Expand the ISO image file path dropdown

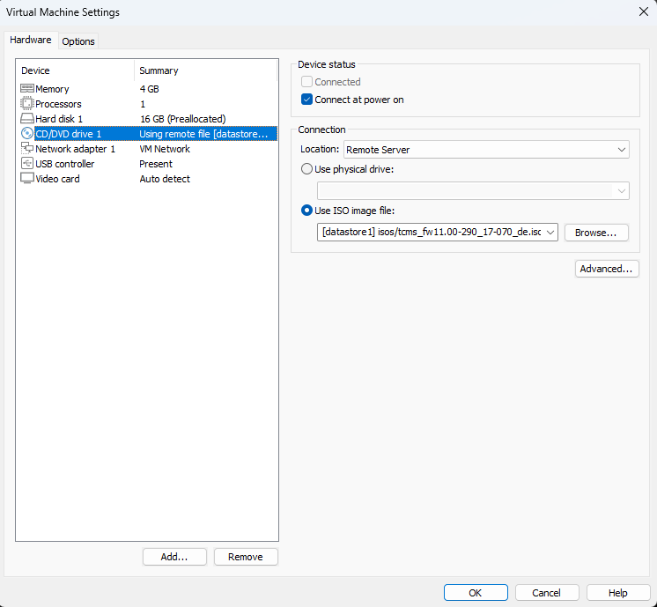[550, 233]
